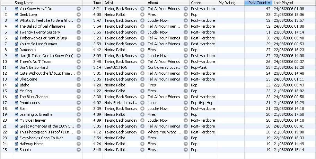Click the arrow icon next to Geek Love song
Screen dimensions: 316x159
(x=79, y=15)
